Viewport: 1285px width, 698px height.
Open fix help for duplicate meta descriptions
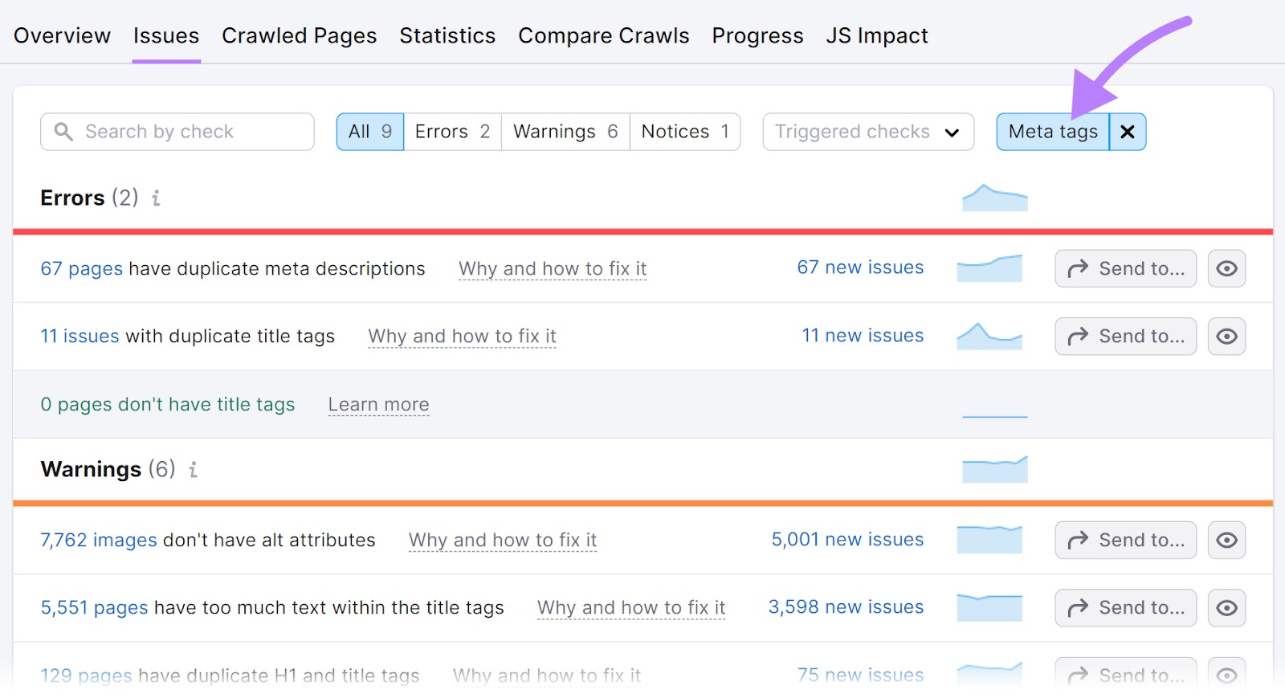point(553,268)
